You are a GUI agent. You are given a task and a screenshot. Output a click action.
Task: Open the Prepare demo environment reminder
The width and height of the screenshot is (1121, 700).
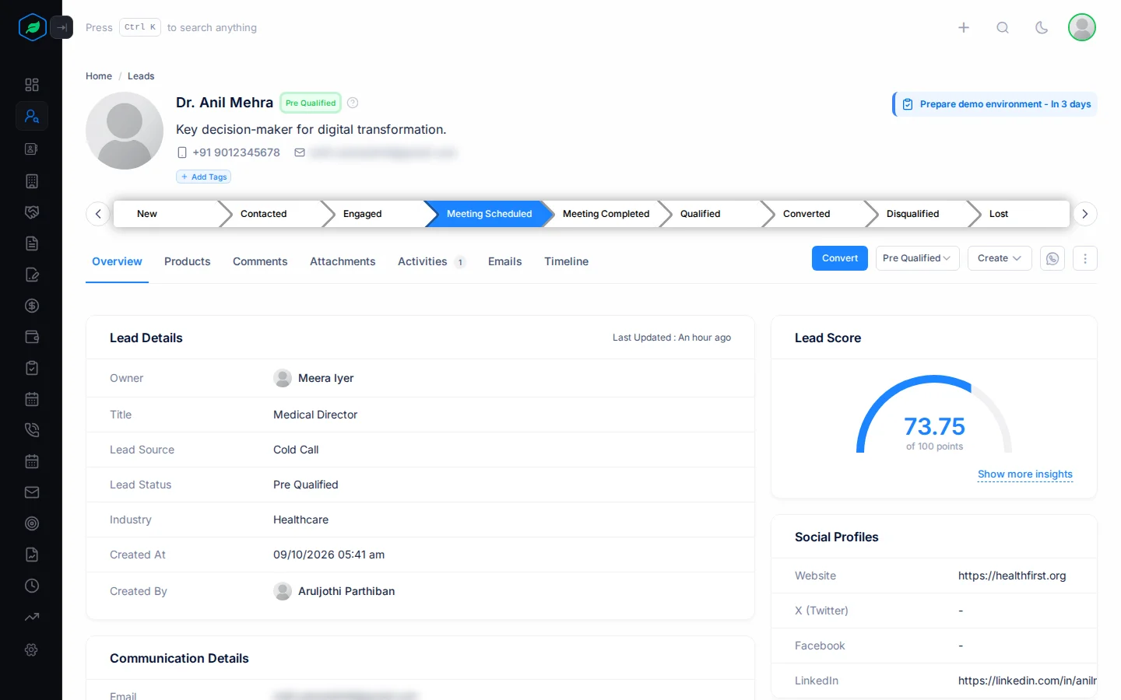click(996, 104)
